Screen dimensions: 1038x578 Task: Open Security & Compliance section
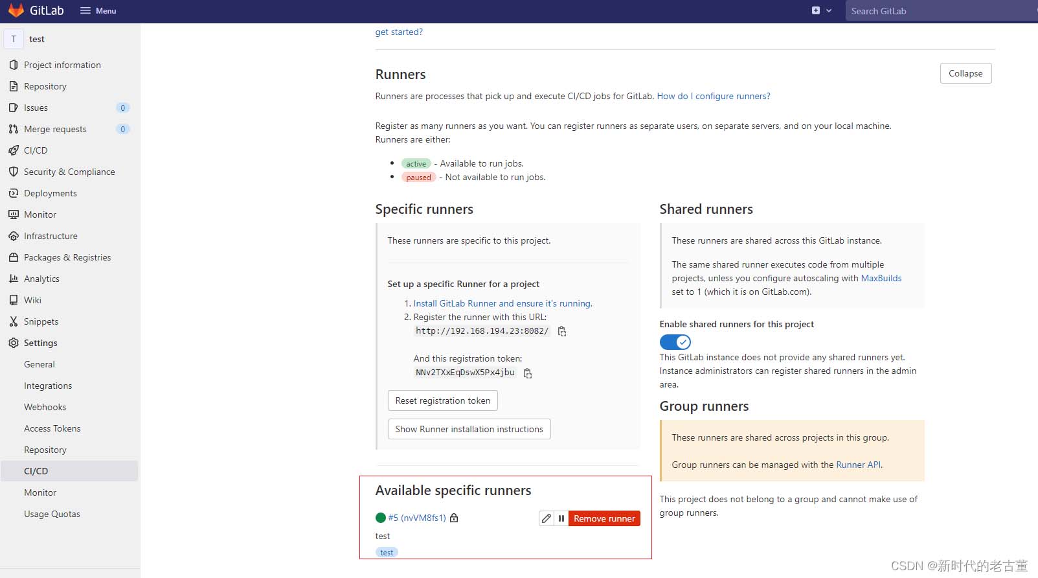[70, 172]
